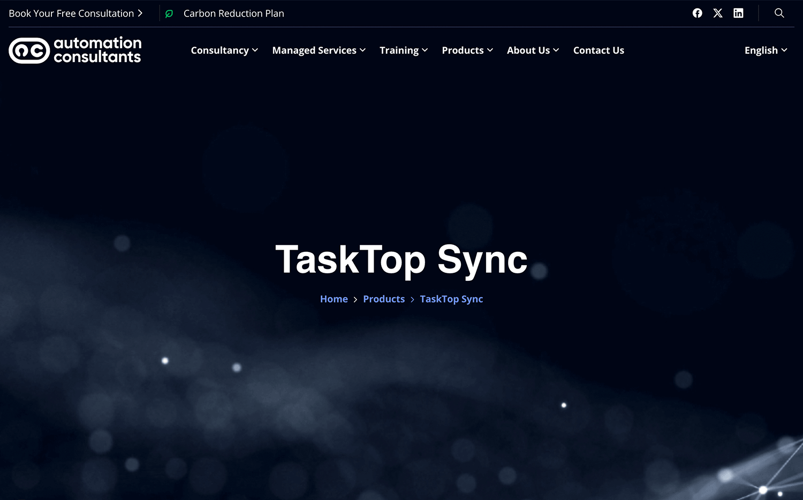Viewport: 803px width, 500px height.
Task: Expand the Products navigation menu
Action: [x=467, y=50]
